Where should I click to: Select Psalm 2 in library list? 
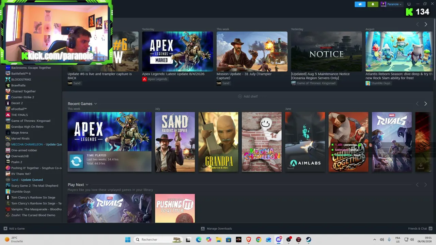click(x=17, y=162)
